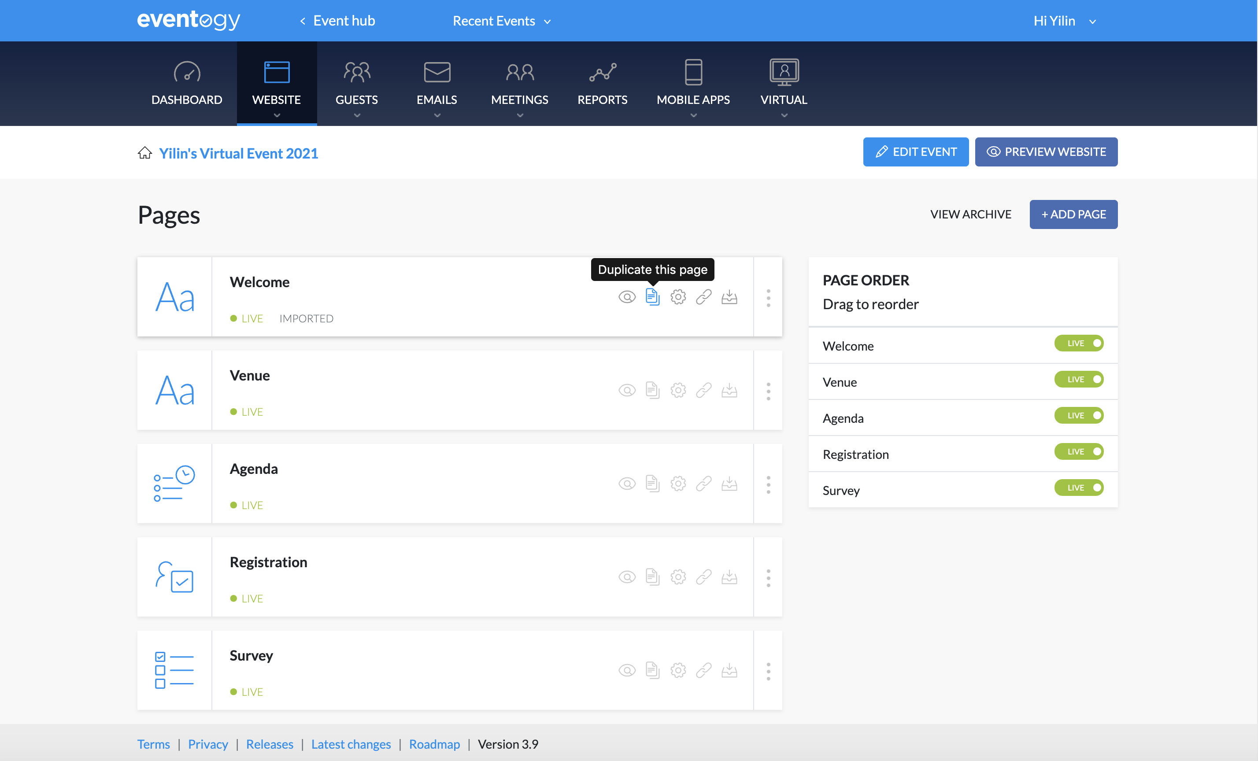The image size is (1258, 761).
Task: Open settings gear for the Venue page
Action: point(678,390)
